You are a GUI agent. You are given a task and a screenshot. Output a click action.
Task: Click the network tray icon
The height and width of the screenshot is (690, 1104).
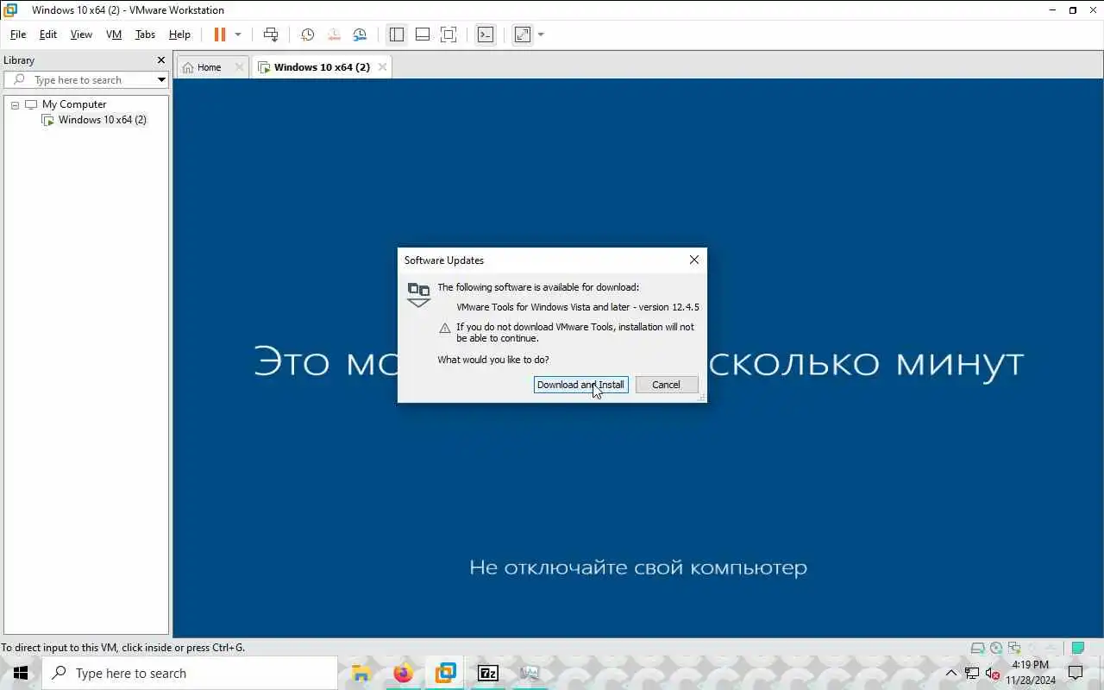(x=972, y=673)
